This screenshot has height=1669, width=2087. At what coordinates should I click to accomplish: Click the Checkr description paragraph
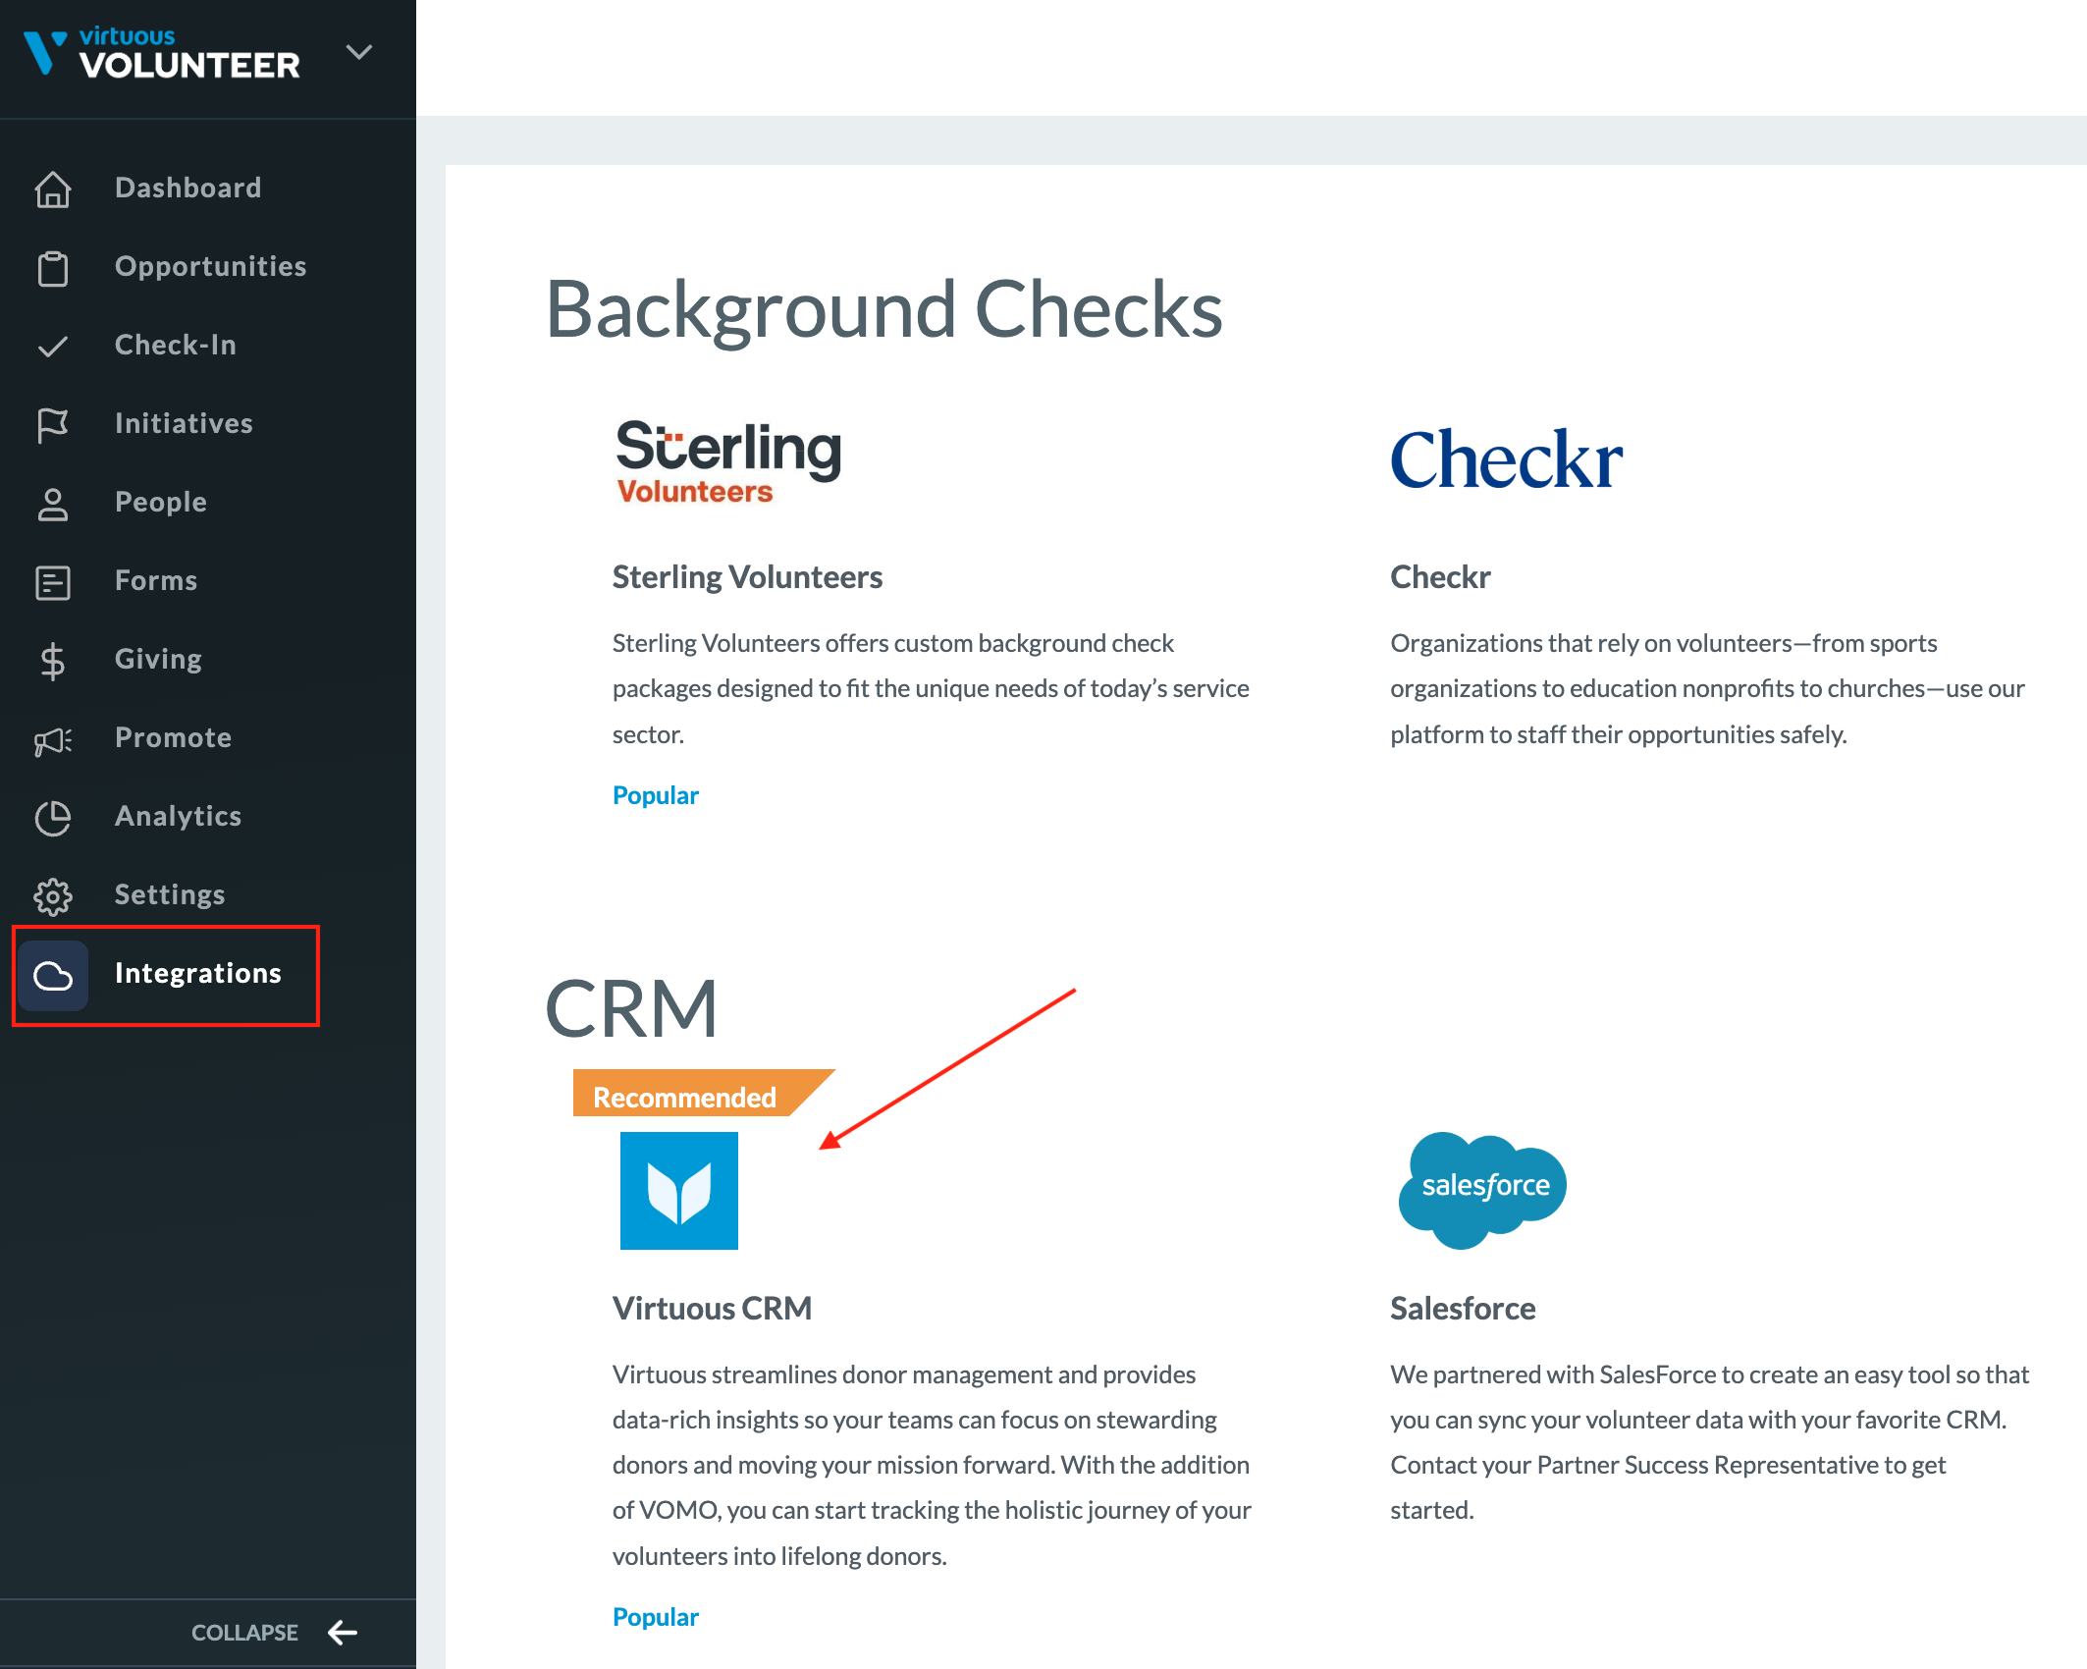(1707, 689)
